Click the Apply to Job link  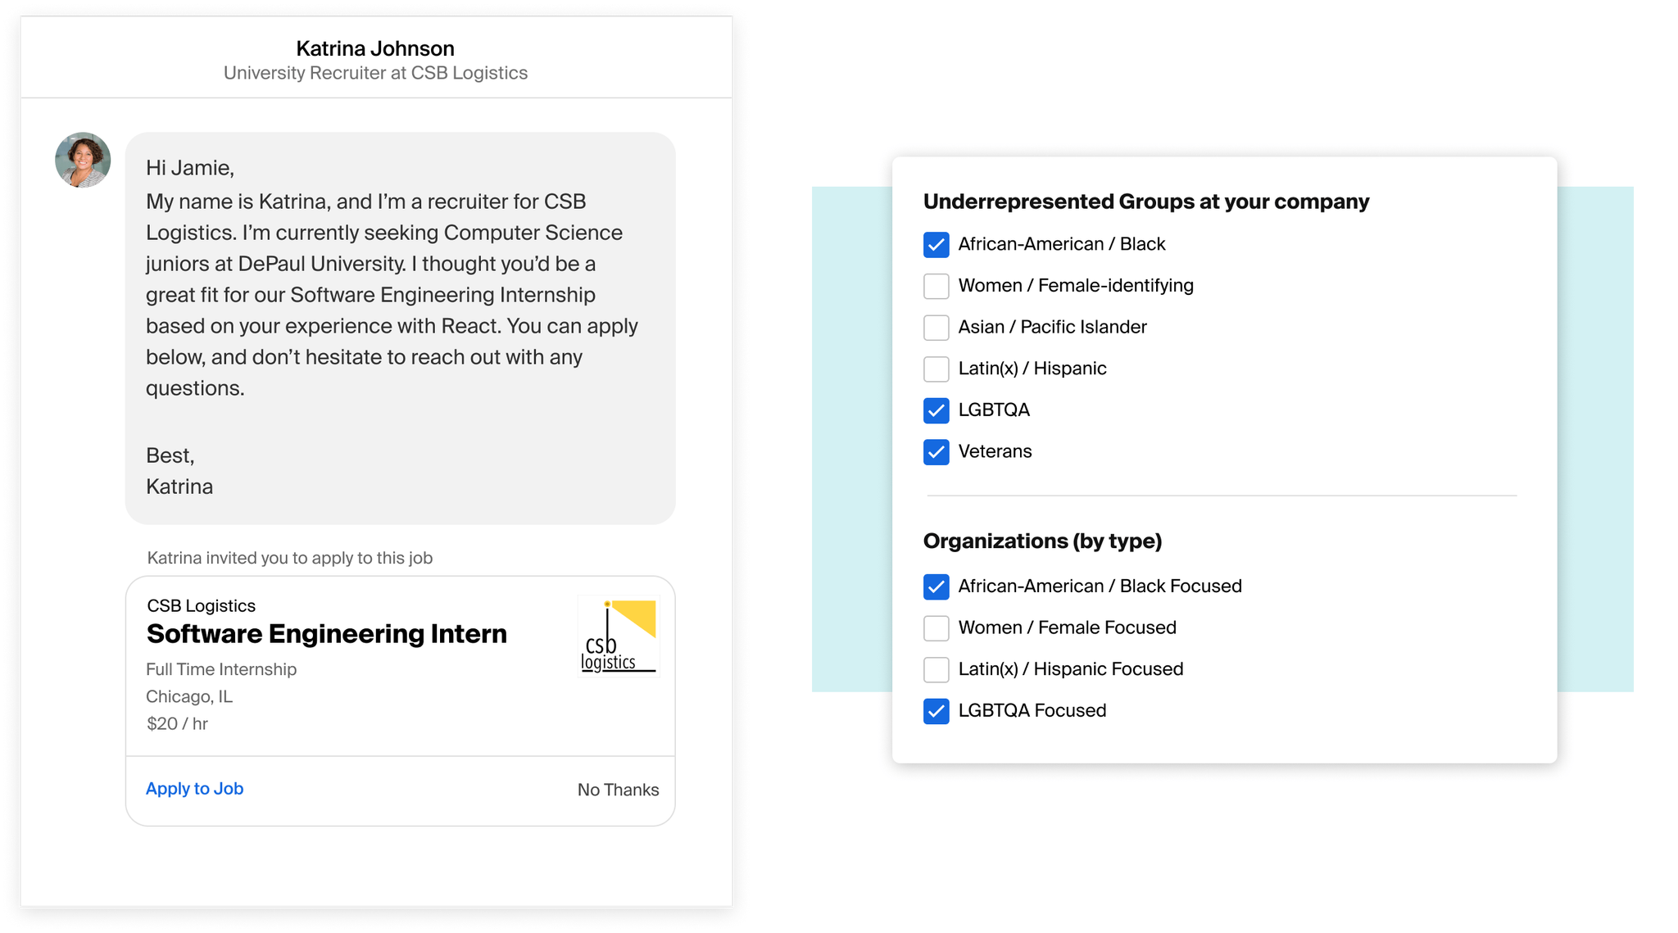(194, 789)
